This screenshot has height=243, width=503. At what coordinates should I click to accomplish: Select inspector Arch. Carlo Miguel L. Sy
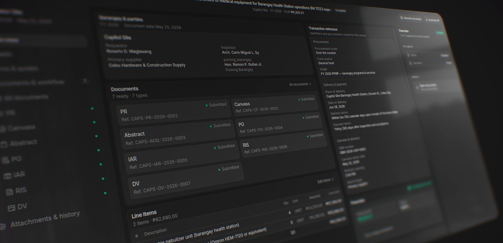(240, 52)
